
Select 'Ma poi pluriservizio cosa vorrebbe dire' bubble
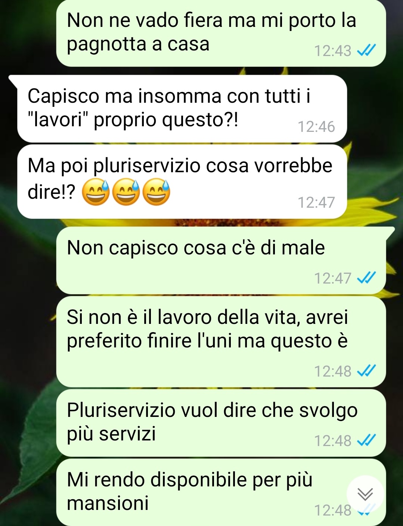(x=182, y=182)
